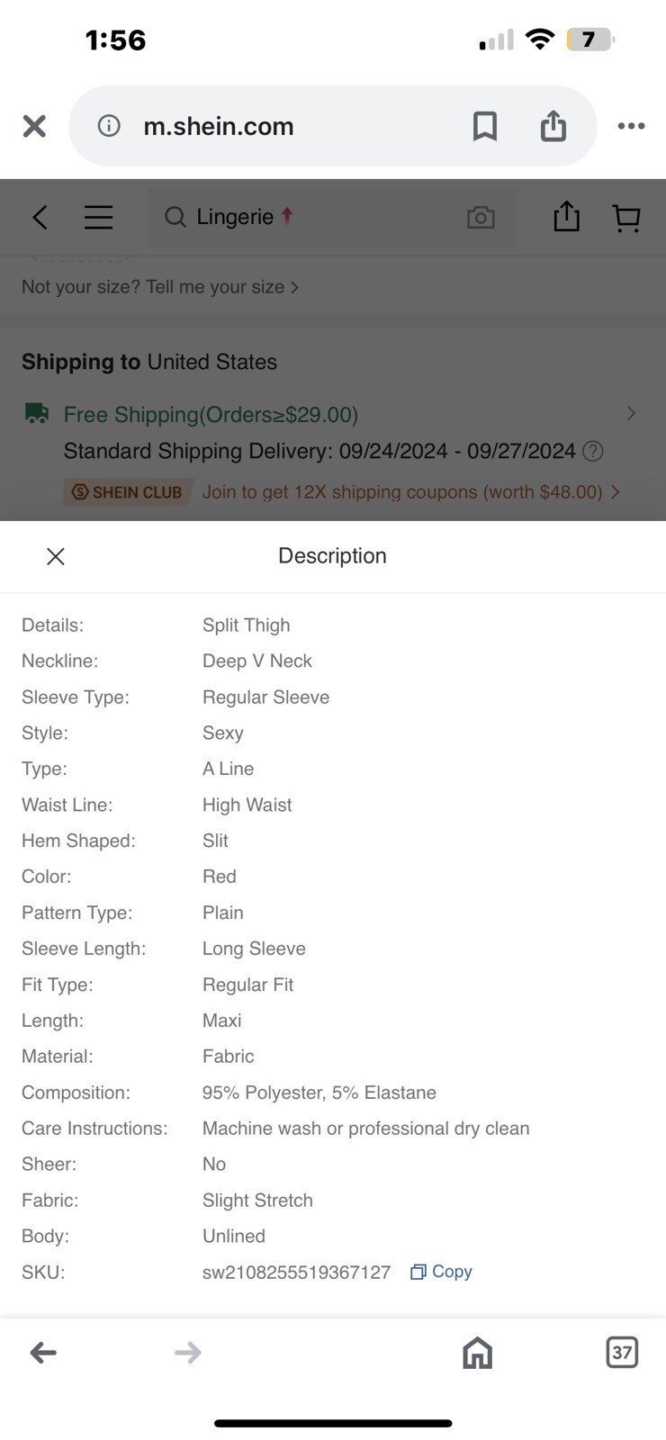Image resolution: width=666 pixels, height=1440 pixels.
Task: Tap the site info icon in address bar
Action: coord(109,126)
